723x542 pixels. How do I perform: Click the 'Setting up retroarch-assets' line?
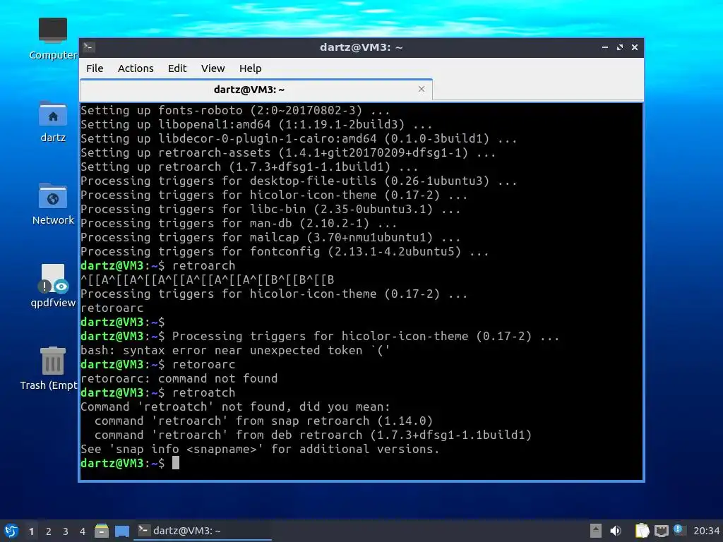click(x=288, y=153)
